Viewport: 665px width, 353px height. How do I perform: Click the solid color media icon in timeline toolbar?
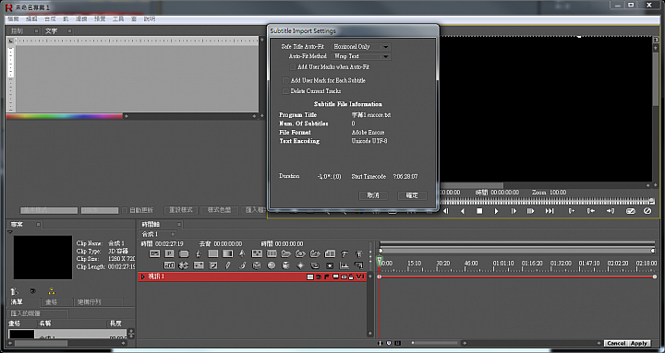[213, 253]
